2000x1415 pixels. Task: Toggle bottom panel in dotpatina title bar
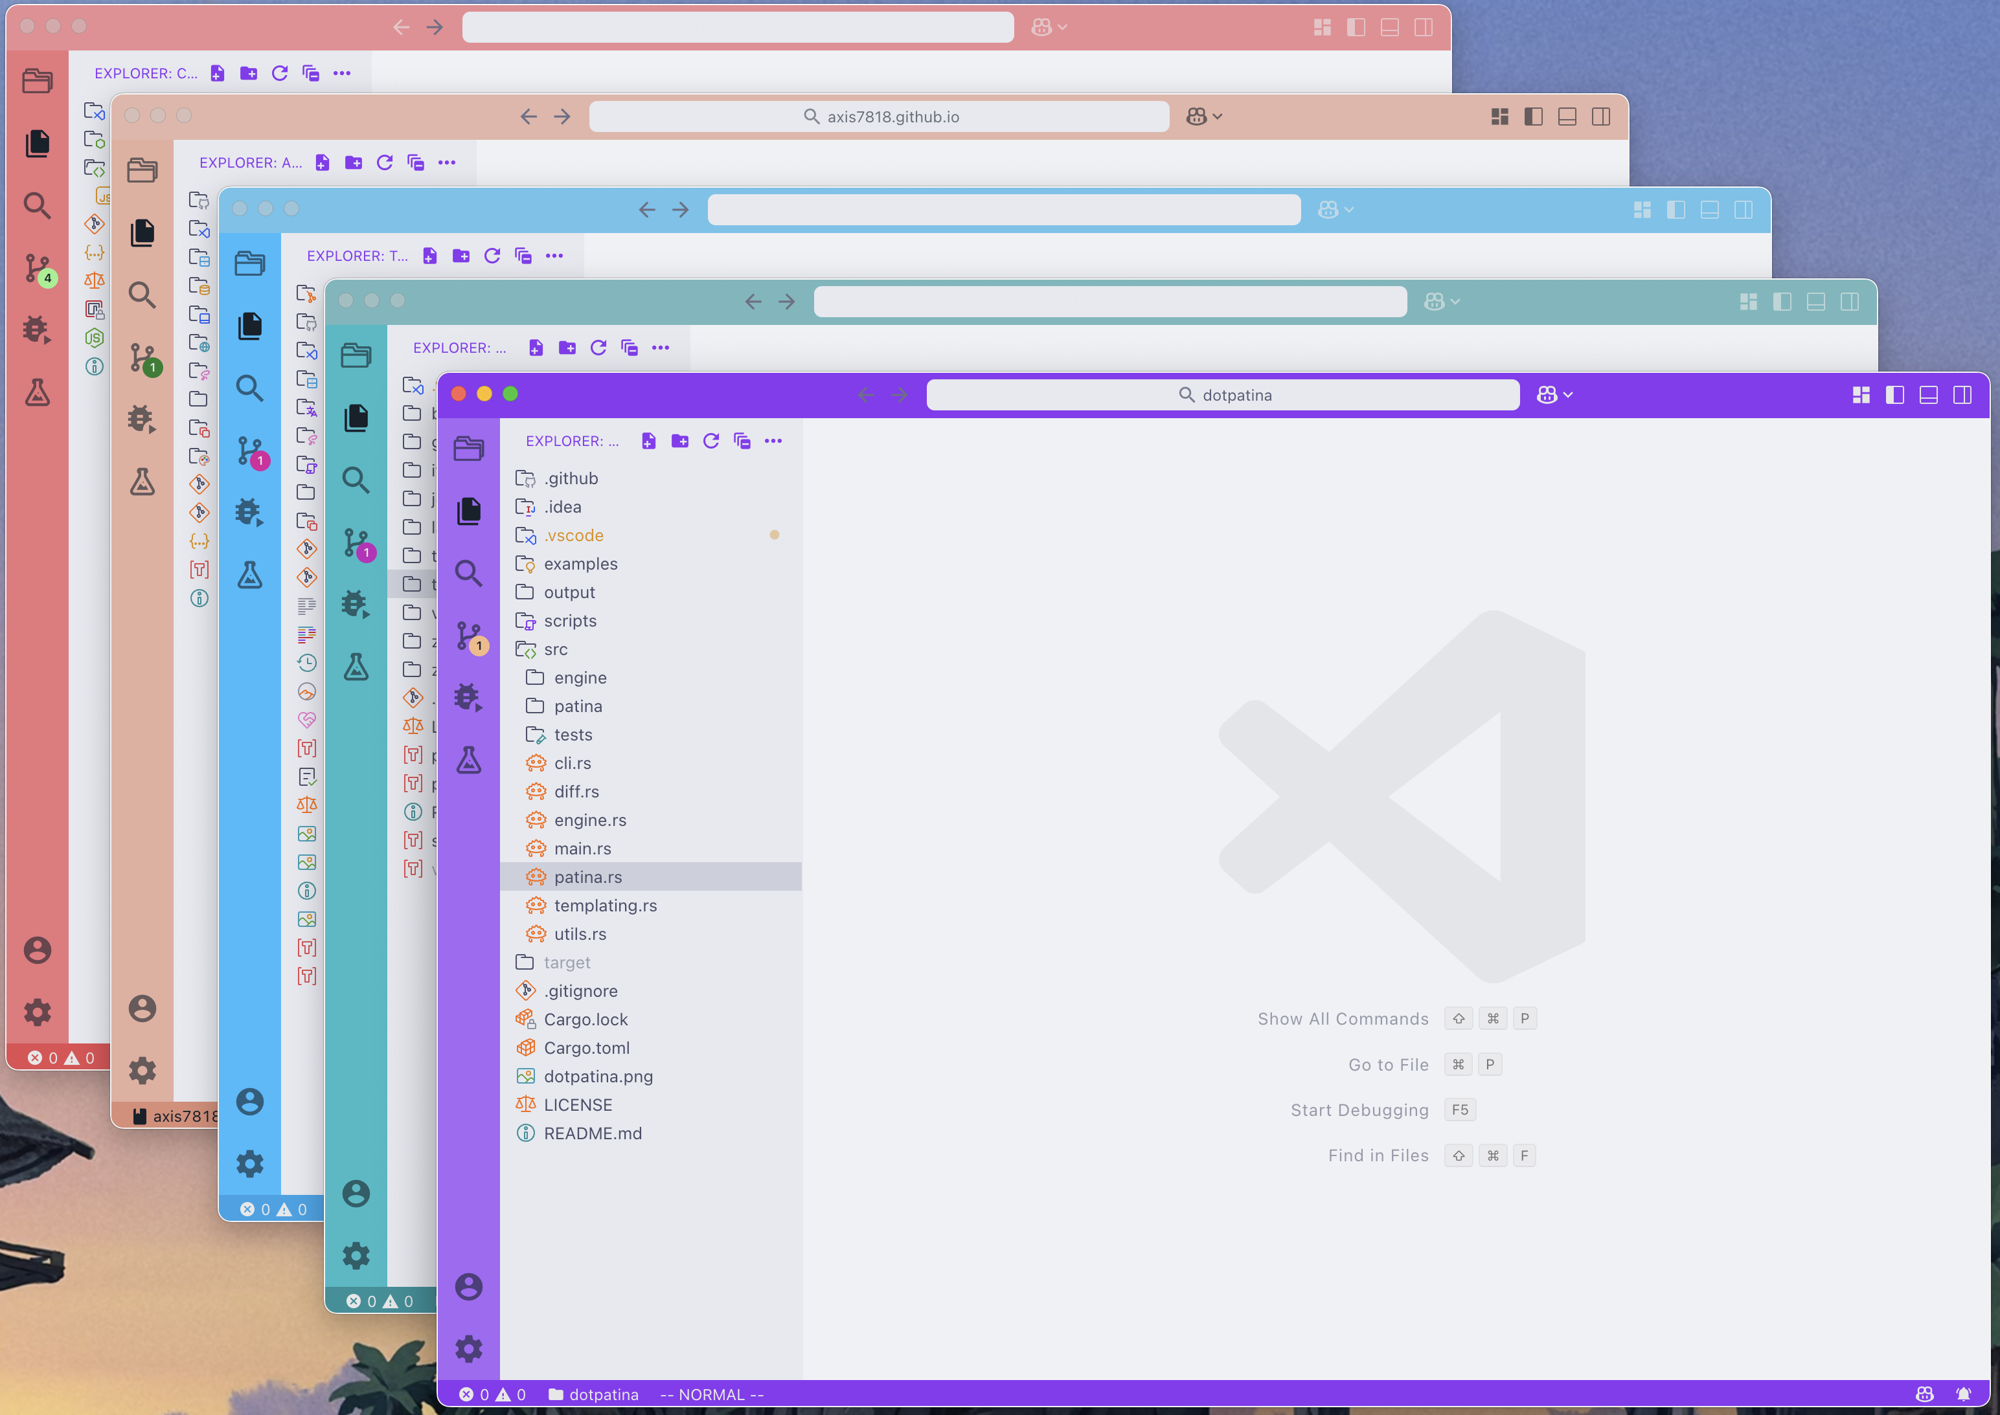1929,395
